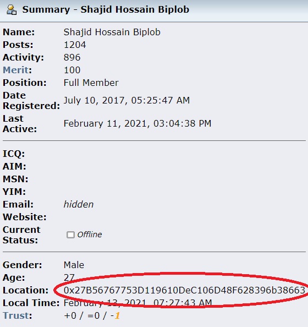Open the Trust link

click(x=16, y=315)
